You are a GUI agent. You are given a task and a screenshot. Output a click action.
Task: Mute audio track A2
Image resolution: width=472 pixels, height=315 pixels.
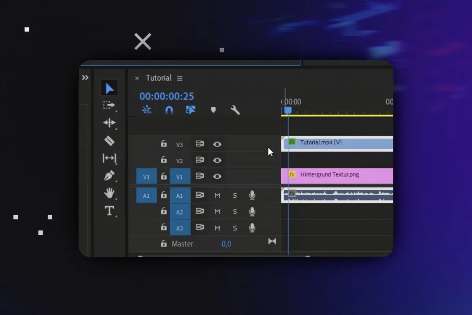(217, 211)
